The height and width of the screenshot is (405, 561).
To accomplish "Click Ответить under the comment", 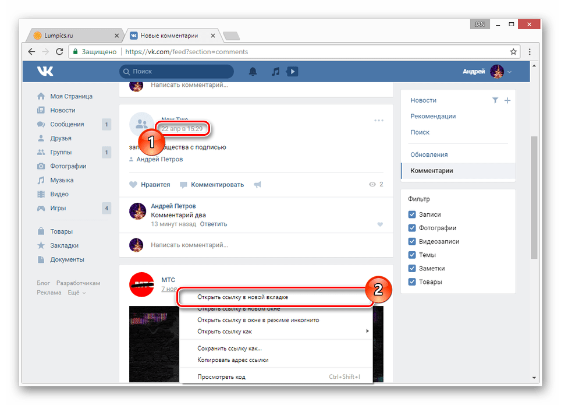I will (x=213, y=224).
